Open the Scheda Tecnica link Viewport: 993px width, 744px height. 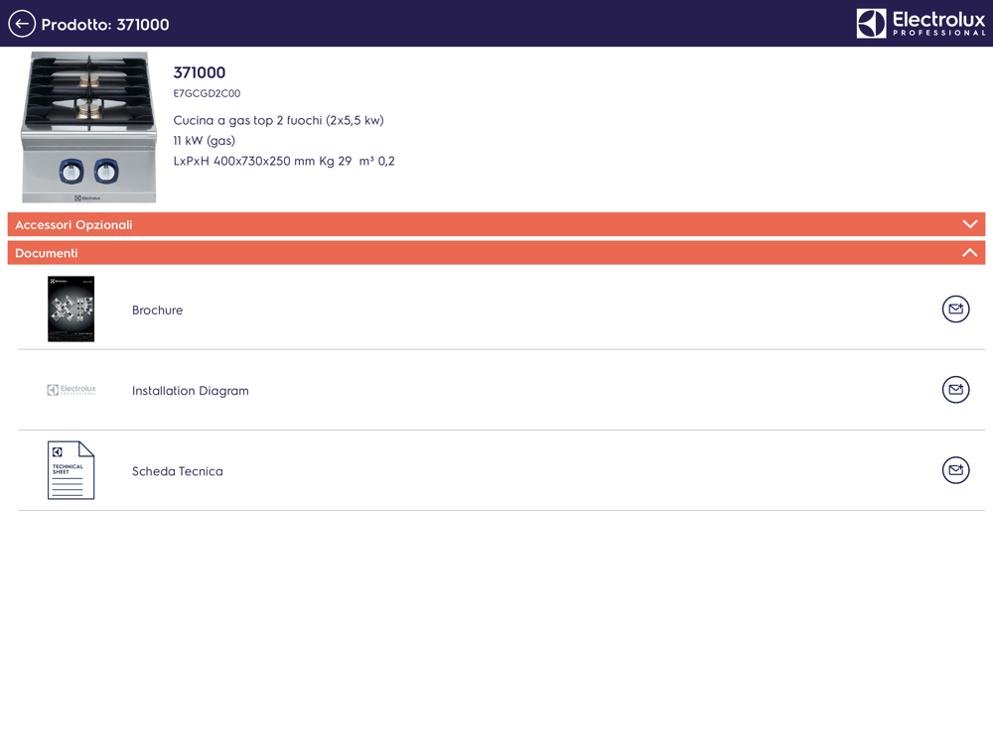pyautogui.click(x=178, y=471)
